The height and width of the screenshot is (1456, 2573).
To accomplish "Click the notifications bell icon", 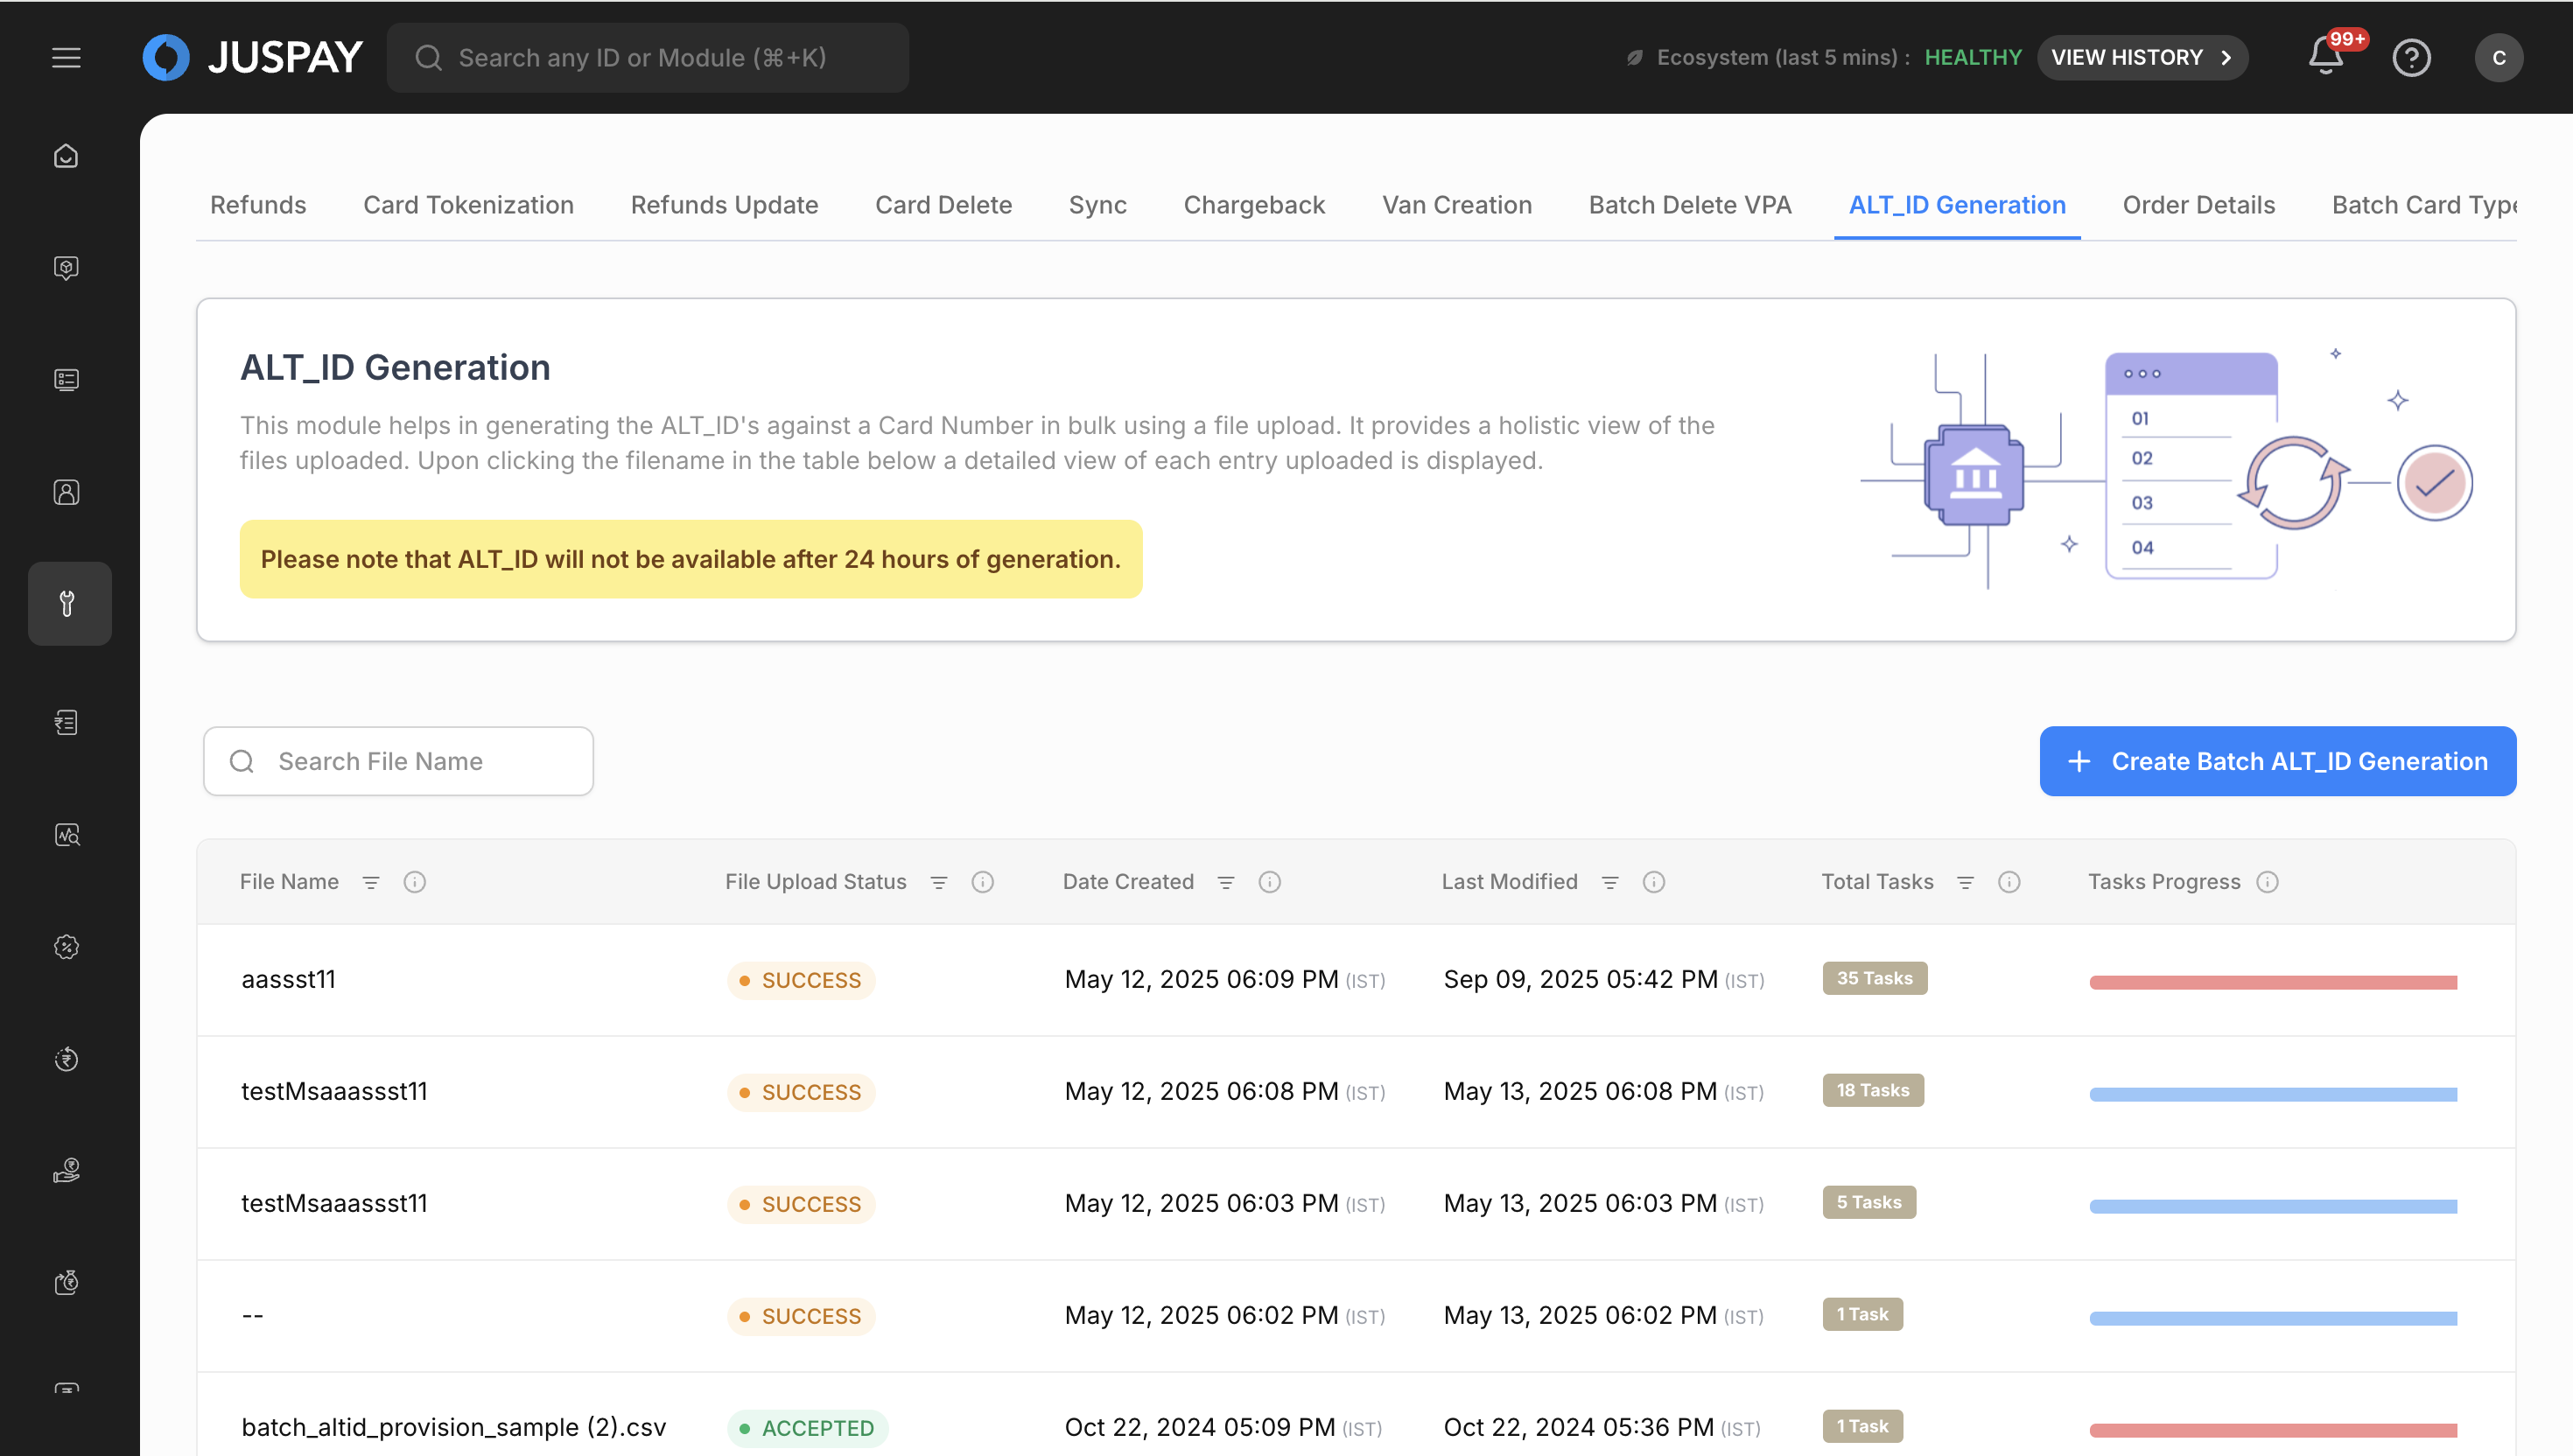I will click(x=2325, y=56).
